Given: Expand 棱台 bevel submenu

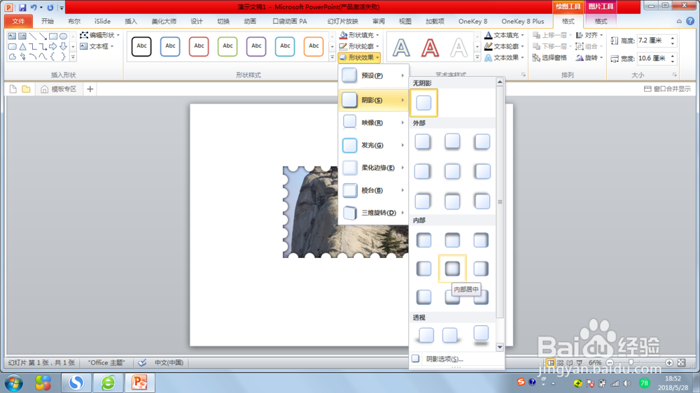Looking at the screenshot, I should (x=373, y=190).
